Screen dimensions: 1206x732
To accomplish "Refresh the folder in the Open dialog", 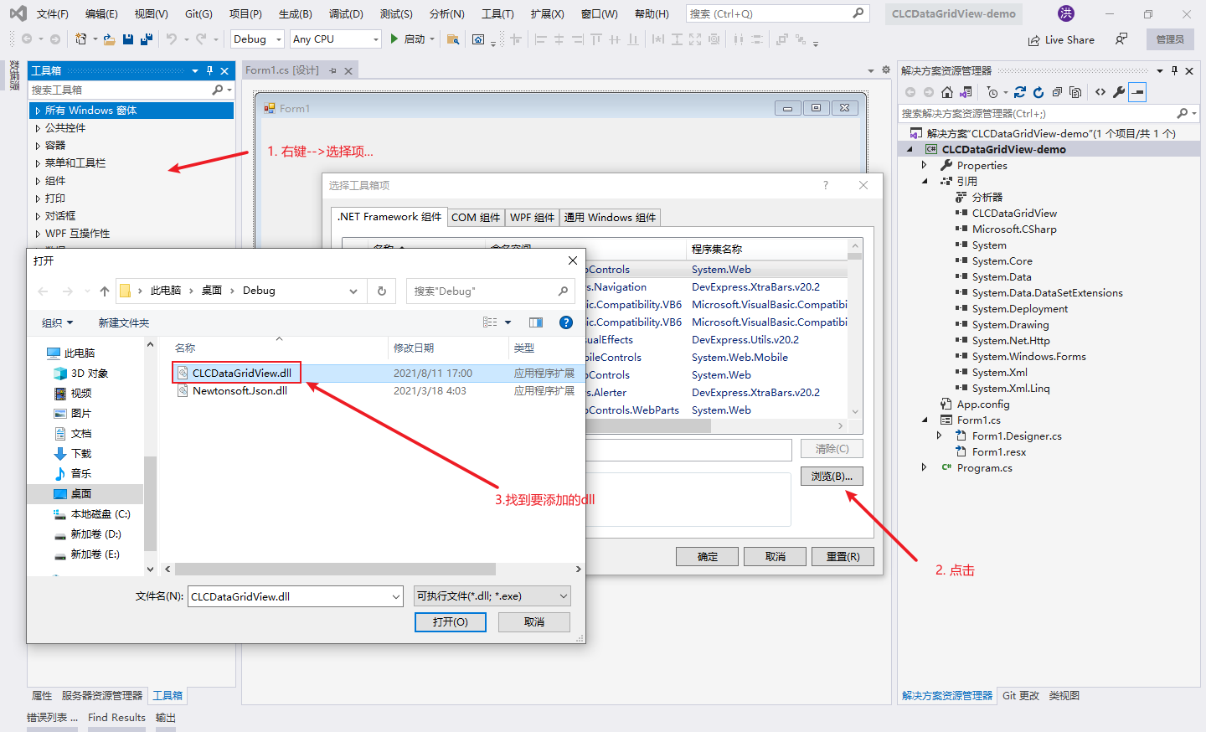I will point(382,291).
